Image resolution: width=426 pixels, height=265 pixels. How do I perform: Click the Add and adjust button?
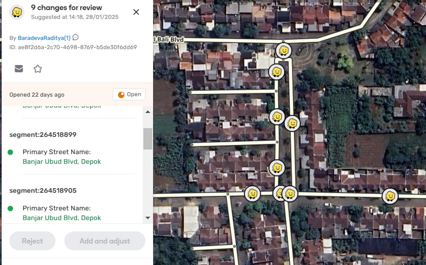pos(105,241)
